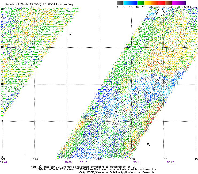Click the '0' label under the color bar
The width and height of the screenshot is (198, 174).
tap(117, 7)
